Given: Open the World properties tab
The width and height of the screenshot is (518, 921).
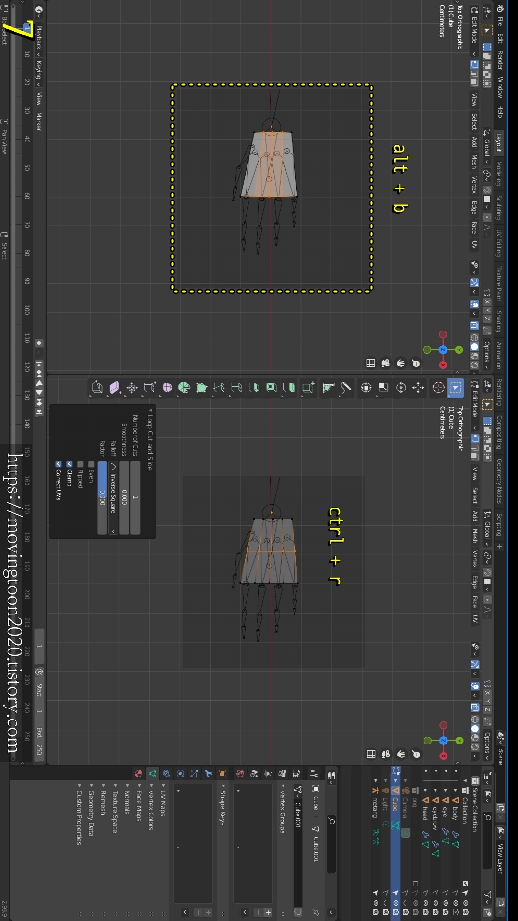Looking at the screenshot, I should (x=240, y=774).
